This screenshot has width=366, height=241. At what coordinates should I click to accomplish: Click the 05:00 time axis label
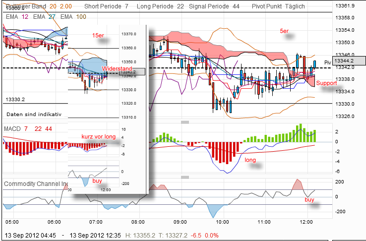pos(12,222)
